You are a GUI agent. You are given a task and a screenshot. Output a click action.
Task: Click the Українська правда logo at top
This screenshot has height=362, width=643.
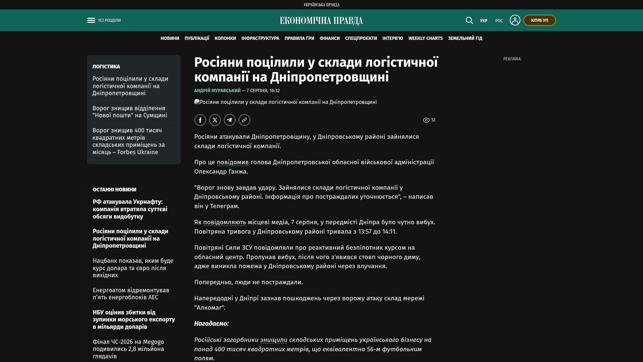pyautogui.click(x=321, y=5)
